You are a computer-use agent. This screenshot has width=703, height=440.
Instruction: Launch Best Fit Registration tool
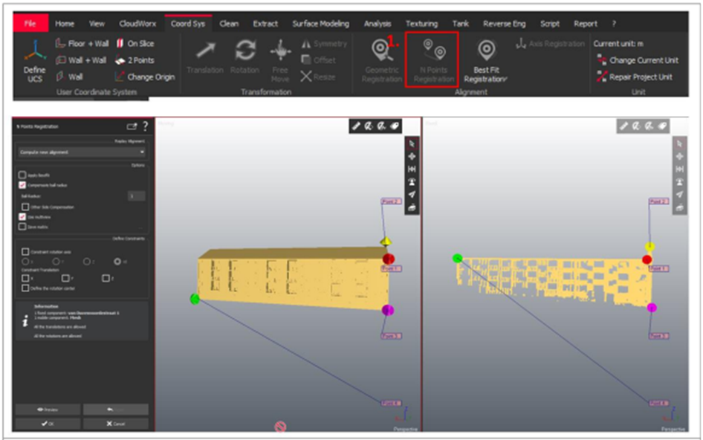(x=486, y=62)
